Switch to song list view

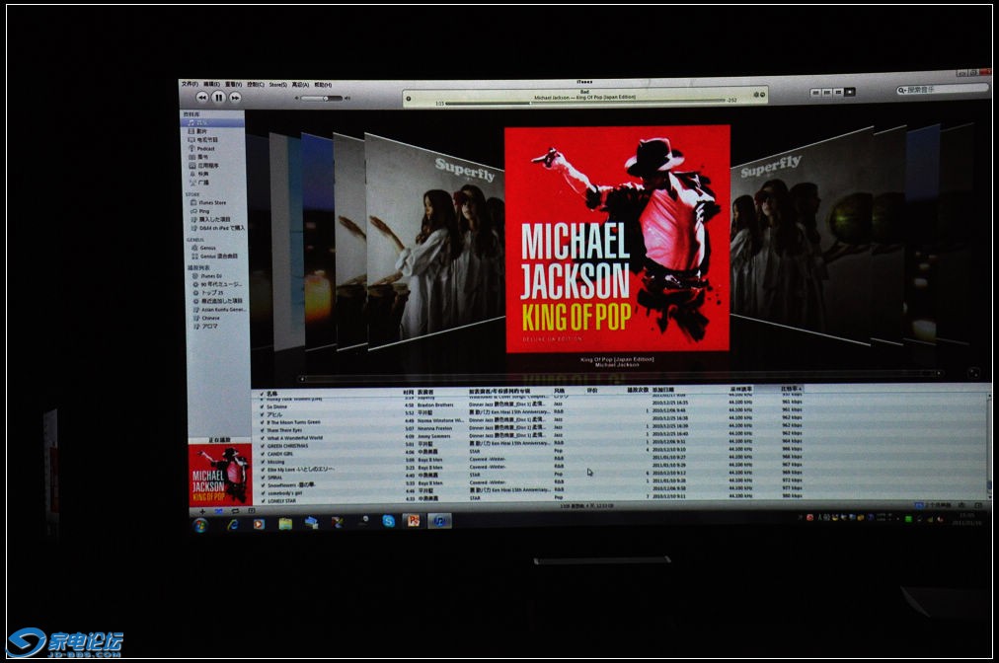coord(815,93)
